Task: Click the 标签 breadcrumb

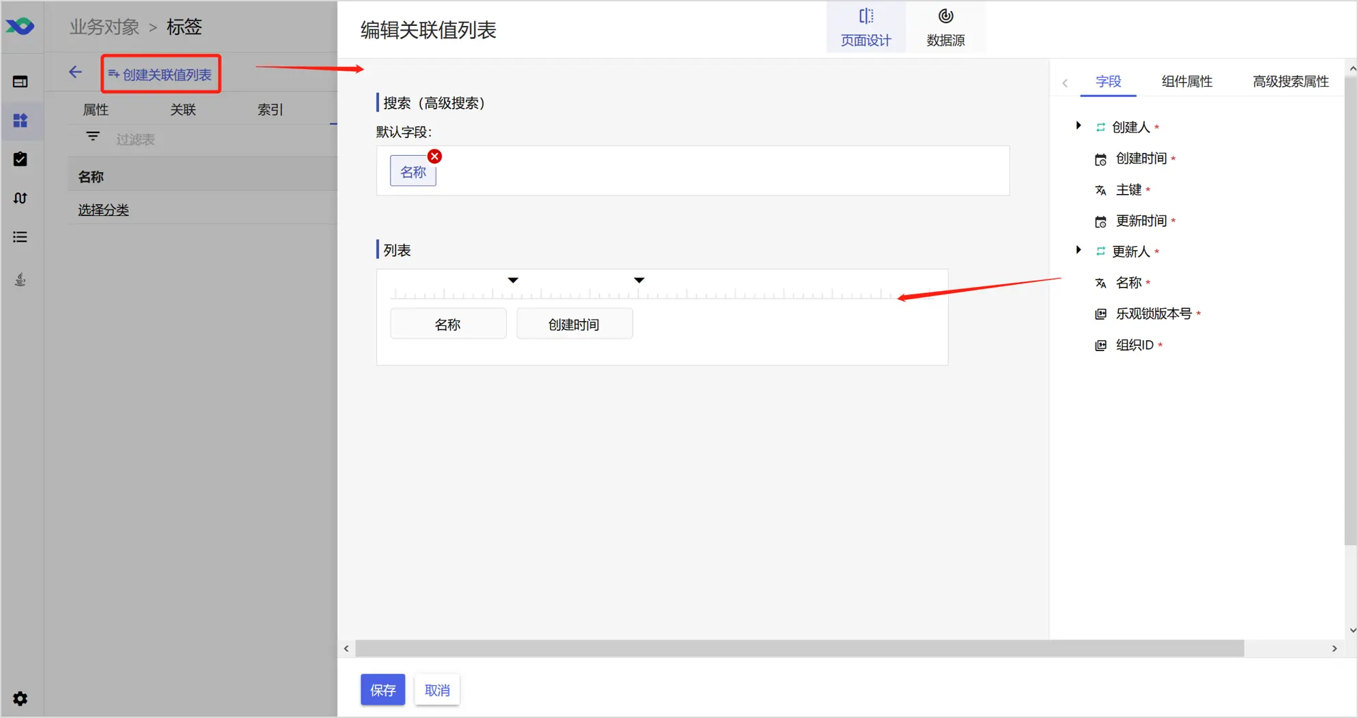Action: 184,27
